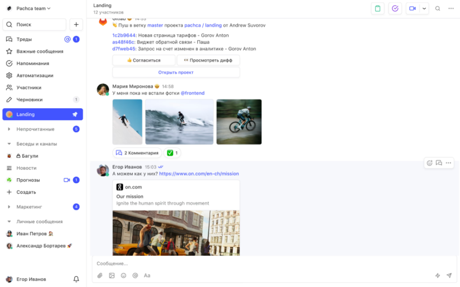Open the 2 Комментария thread

click(x=137, y=153)
